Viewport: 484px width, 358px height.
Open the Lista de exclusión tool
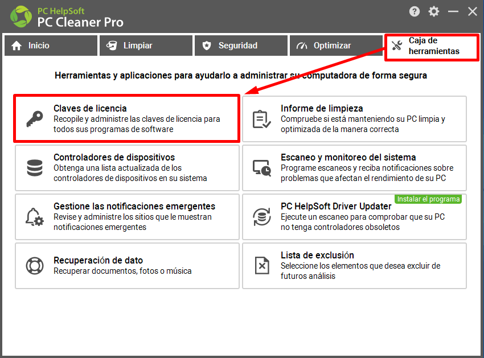[x=354, y=266]
